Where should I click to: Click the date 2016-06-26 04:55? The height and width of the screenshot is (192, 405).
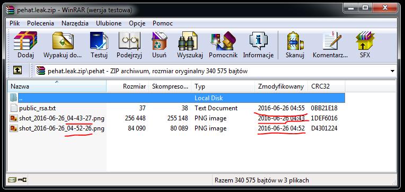[281, 108]
